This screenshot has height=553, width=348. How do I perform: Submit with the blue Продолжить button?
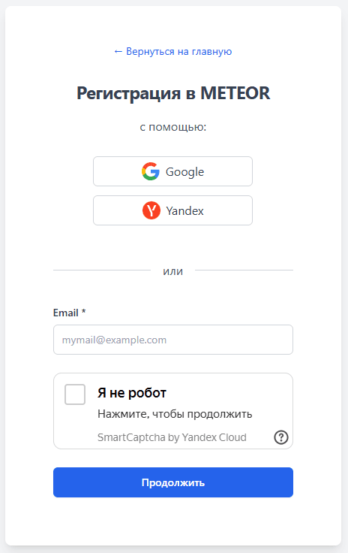pyautogui.click(x=173, y=482)
